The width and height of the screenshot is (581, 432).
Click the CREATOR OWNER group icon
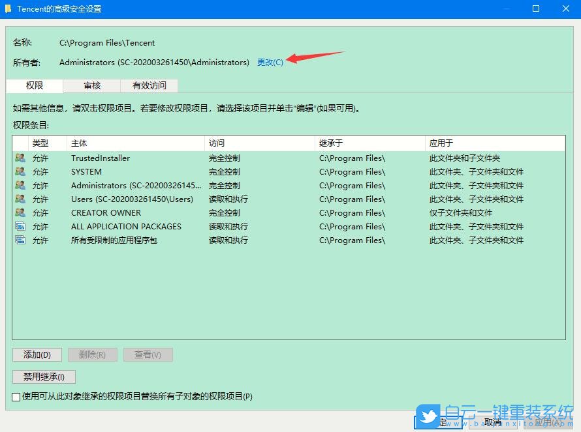pos(20,212)
